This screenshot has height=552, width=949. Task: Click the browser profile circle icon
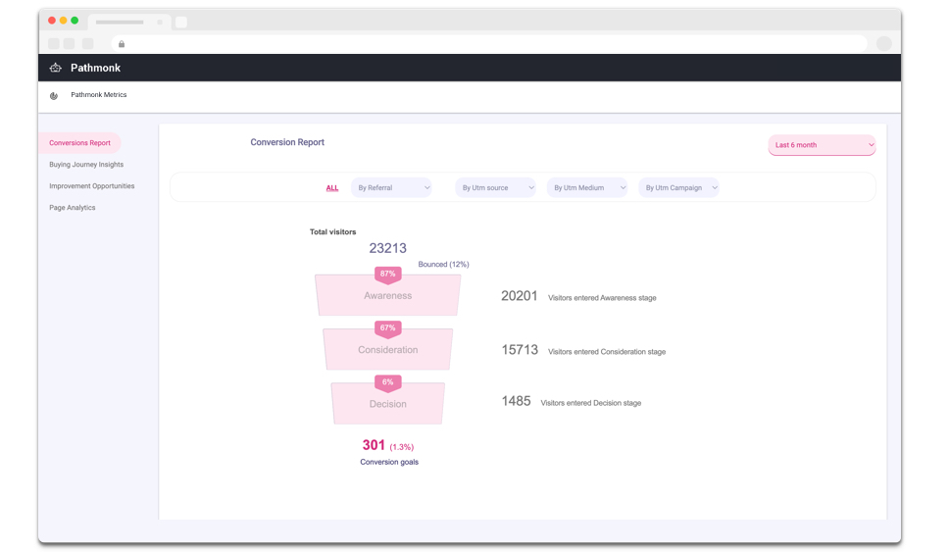pyautogui.click(x=883, y=43)
